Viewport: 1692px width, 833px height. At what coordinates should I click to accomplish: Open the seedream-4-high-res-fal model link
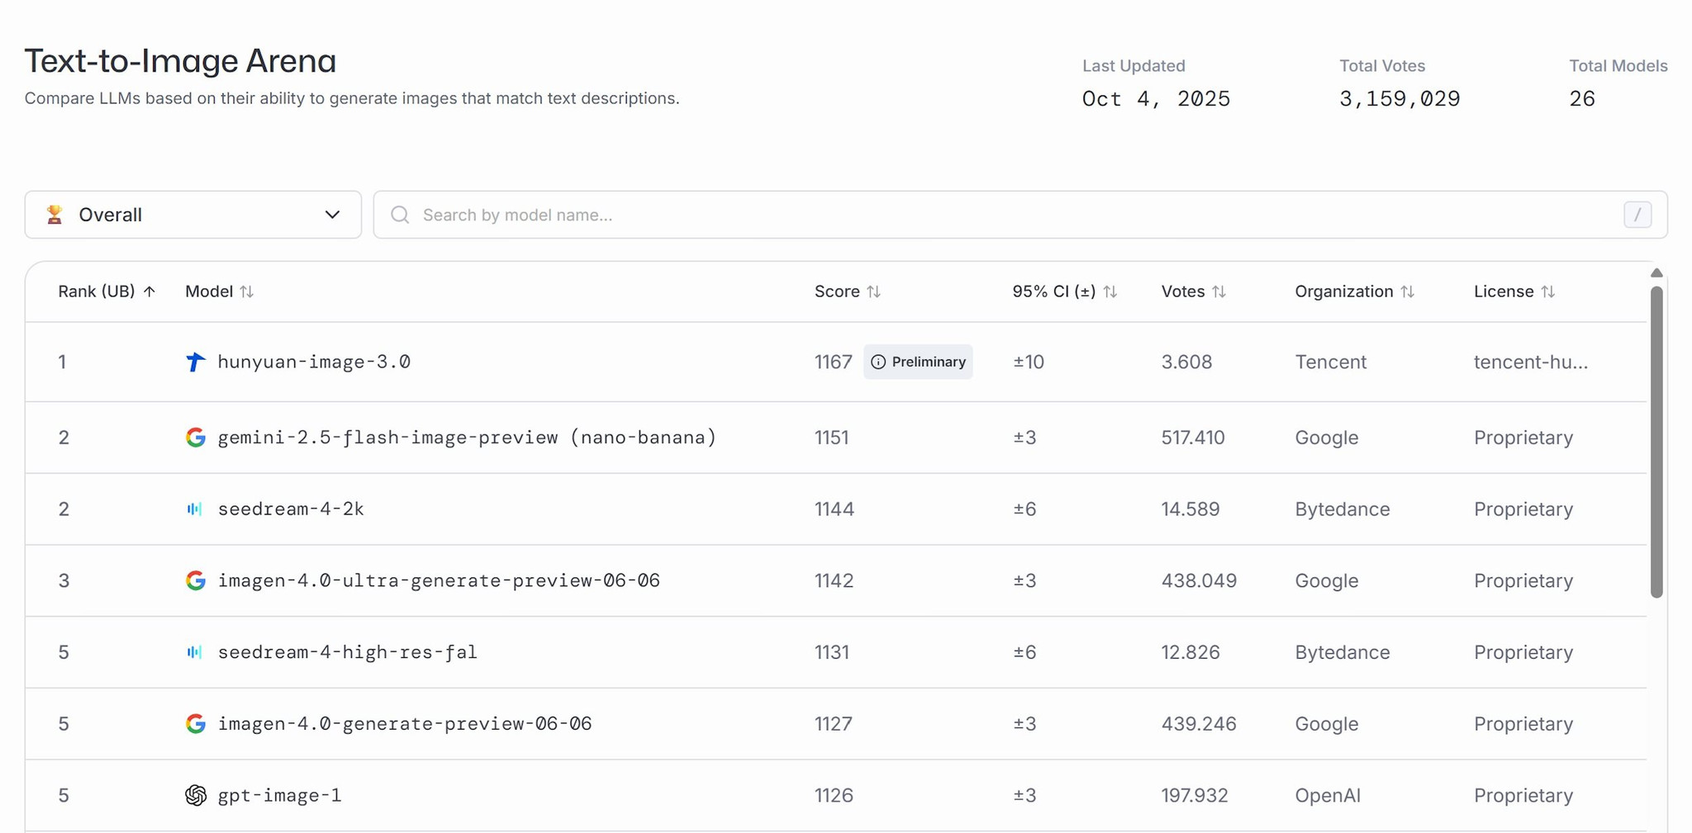coord(348,652)
